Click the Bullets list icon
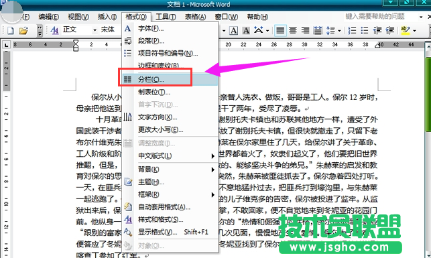The image size is (431, 258). [x=365, y=31]
